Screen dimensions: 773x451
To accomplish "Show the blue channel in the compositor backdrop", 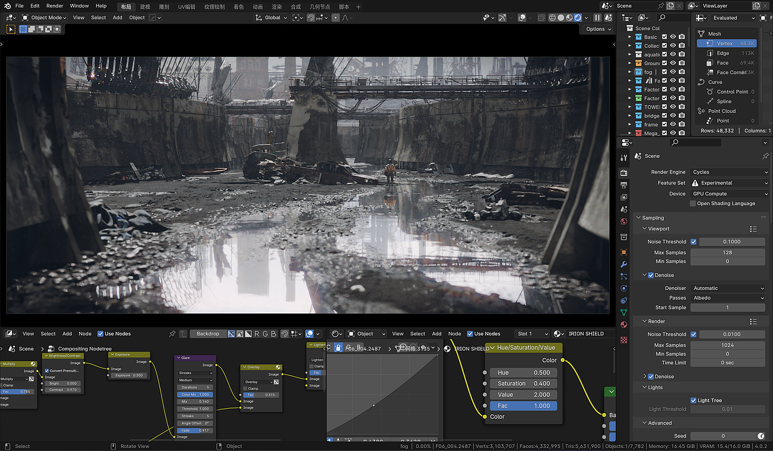I will click(274, 333).
